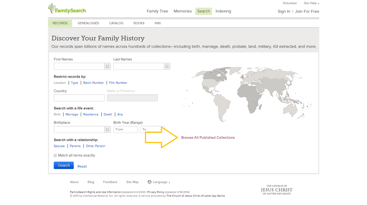Focus the First Names input field
Image resolution: width=367 pixels, height=205 pixels.
point(79,66)
